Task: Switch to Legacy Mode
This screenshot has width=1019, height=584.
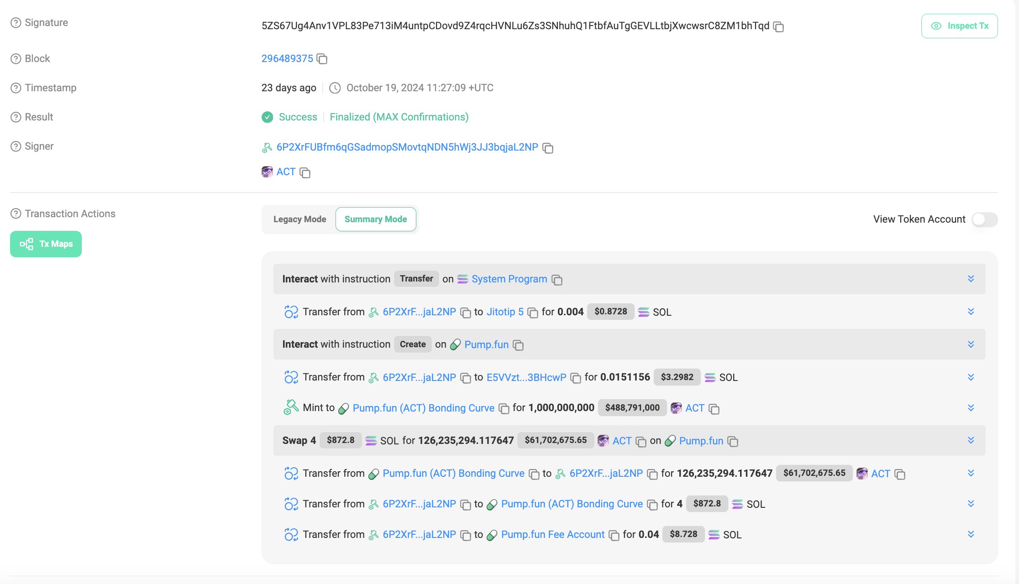Action: click(x=299, y=219)
